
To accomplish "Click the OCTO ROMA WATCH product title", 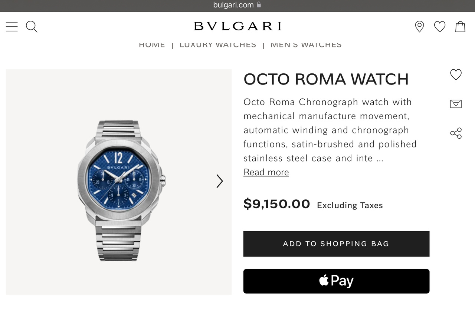I will click(x=326, y=79).
